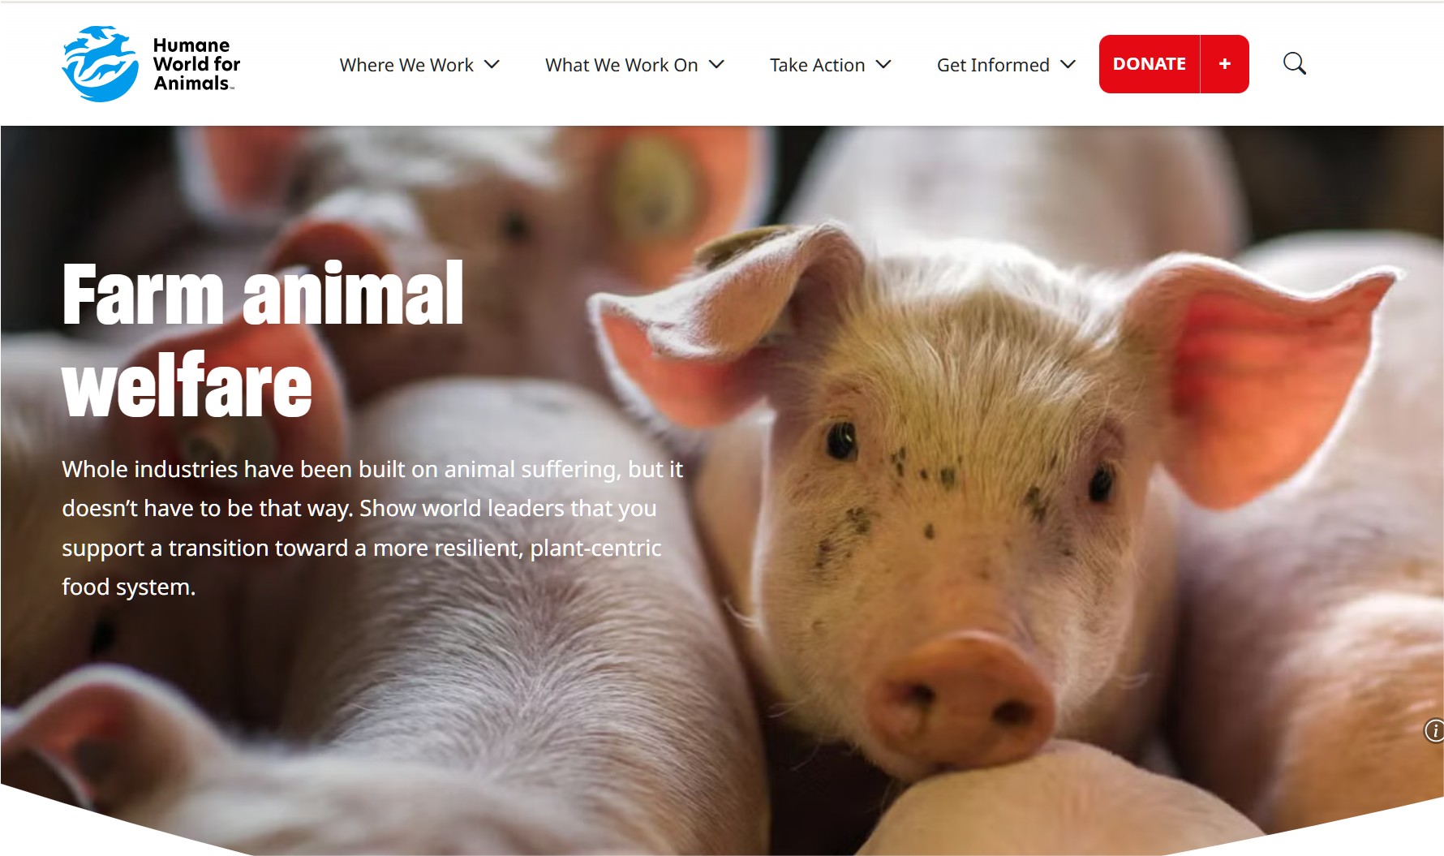This screenshot has height=856, width=1444.
Task: Click the 'Farm animal' heading line
Action: pyautogui.click(x=263, y=294)
